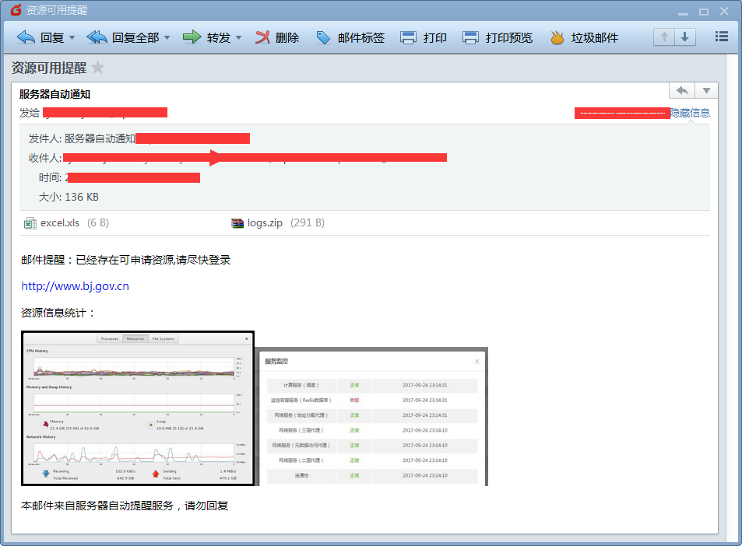Image resolution: width=742 pixels, height=546 pixels.
Task: Click the quick reply arrow in message header
Action: click(682, 90)
